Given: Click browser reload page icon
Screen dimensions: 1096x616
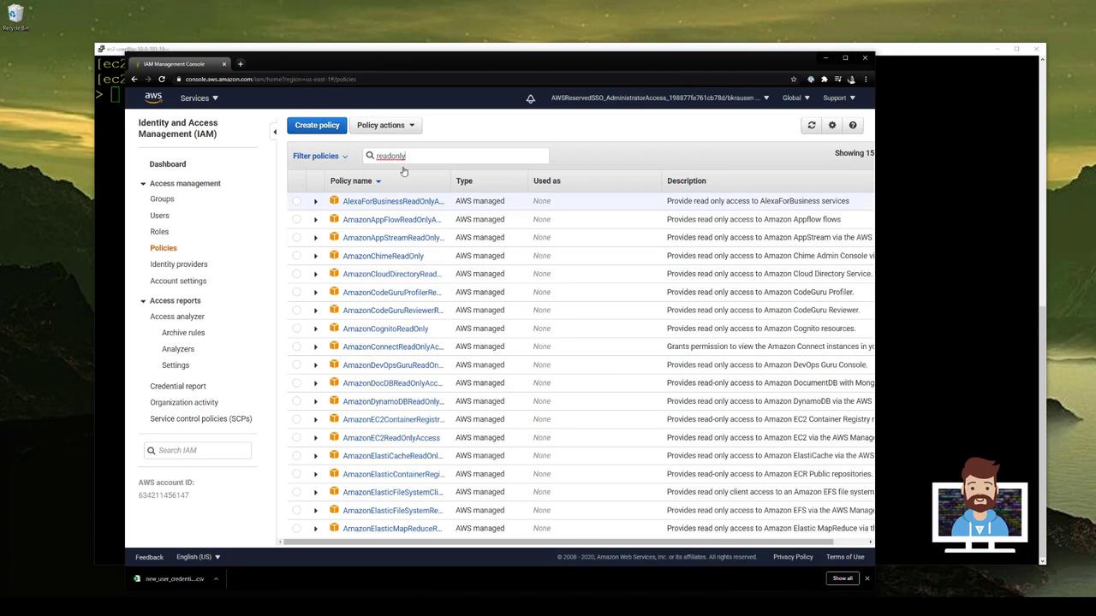Looking at the screenshot, I should (162, 79).
